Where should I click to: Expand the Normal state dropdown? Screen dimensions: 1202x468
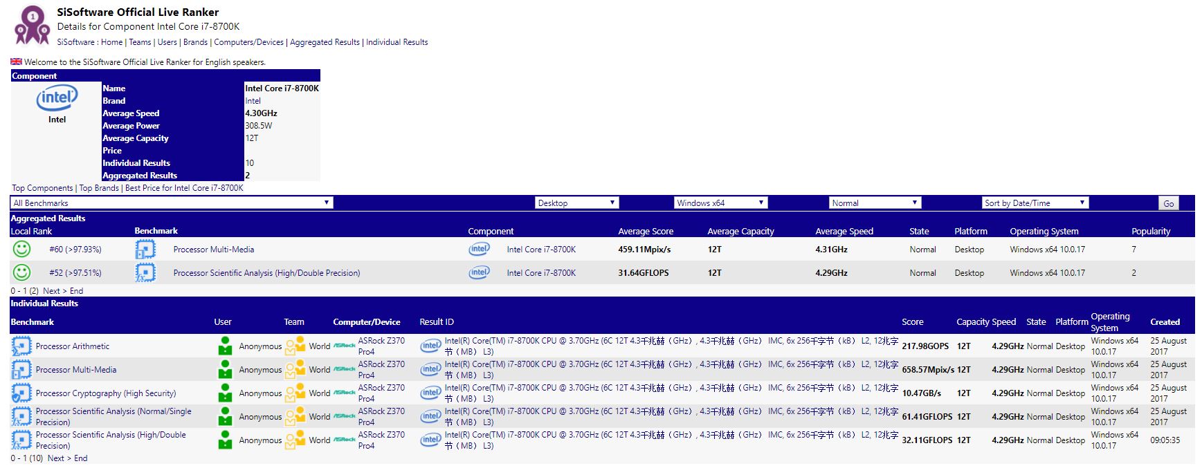tap(875, 203)
